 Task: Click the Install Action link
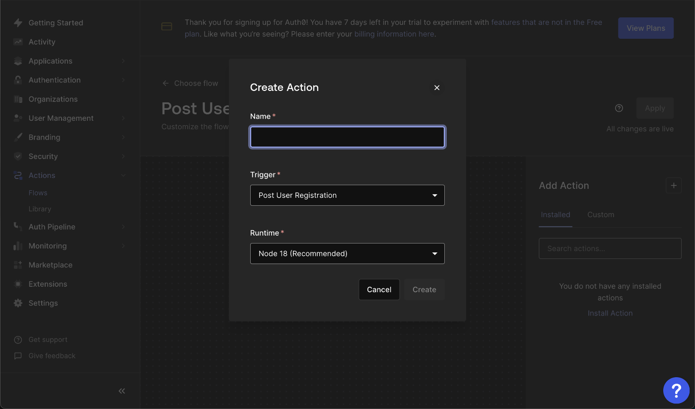[610, 313]
